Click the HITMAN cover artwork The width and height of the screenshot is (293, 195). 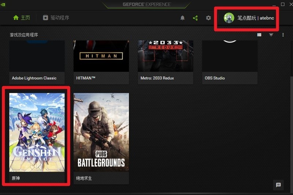[x=101, y=56]
